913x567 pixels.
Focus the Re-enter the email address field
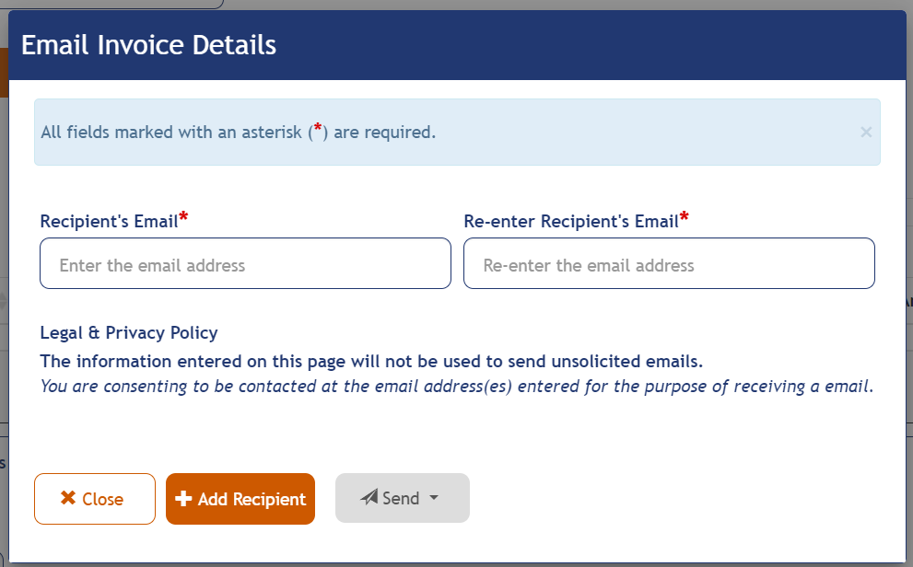pyautogui.click(x=669, y=263)
